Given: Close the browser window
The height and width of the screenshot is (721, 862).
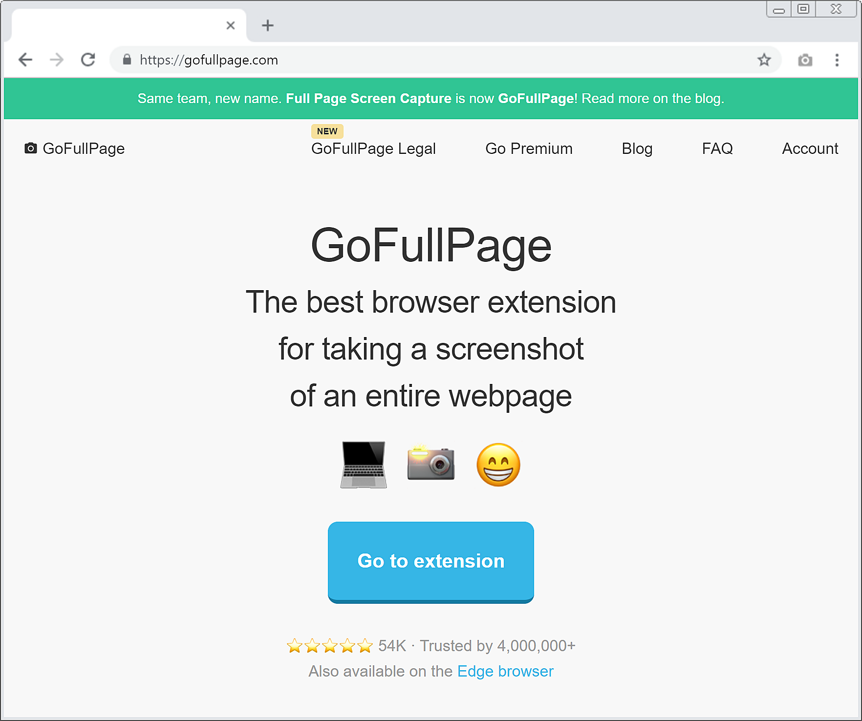Looking at the screenshot, I should point(836,9).
